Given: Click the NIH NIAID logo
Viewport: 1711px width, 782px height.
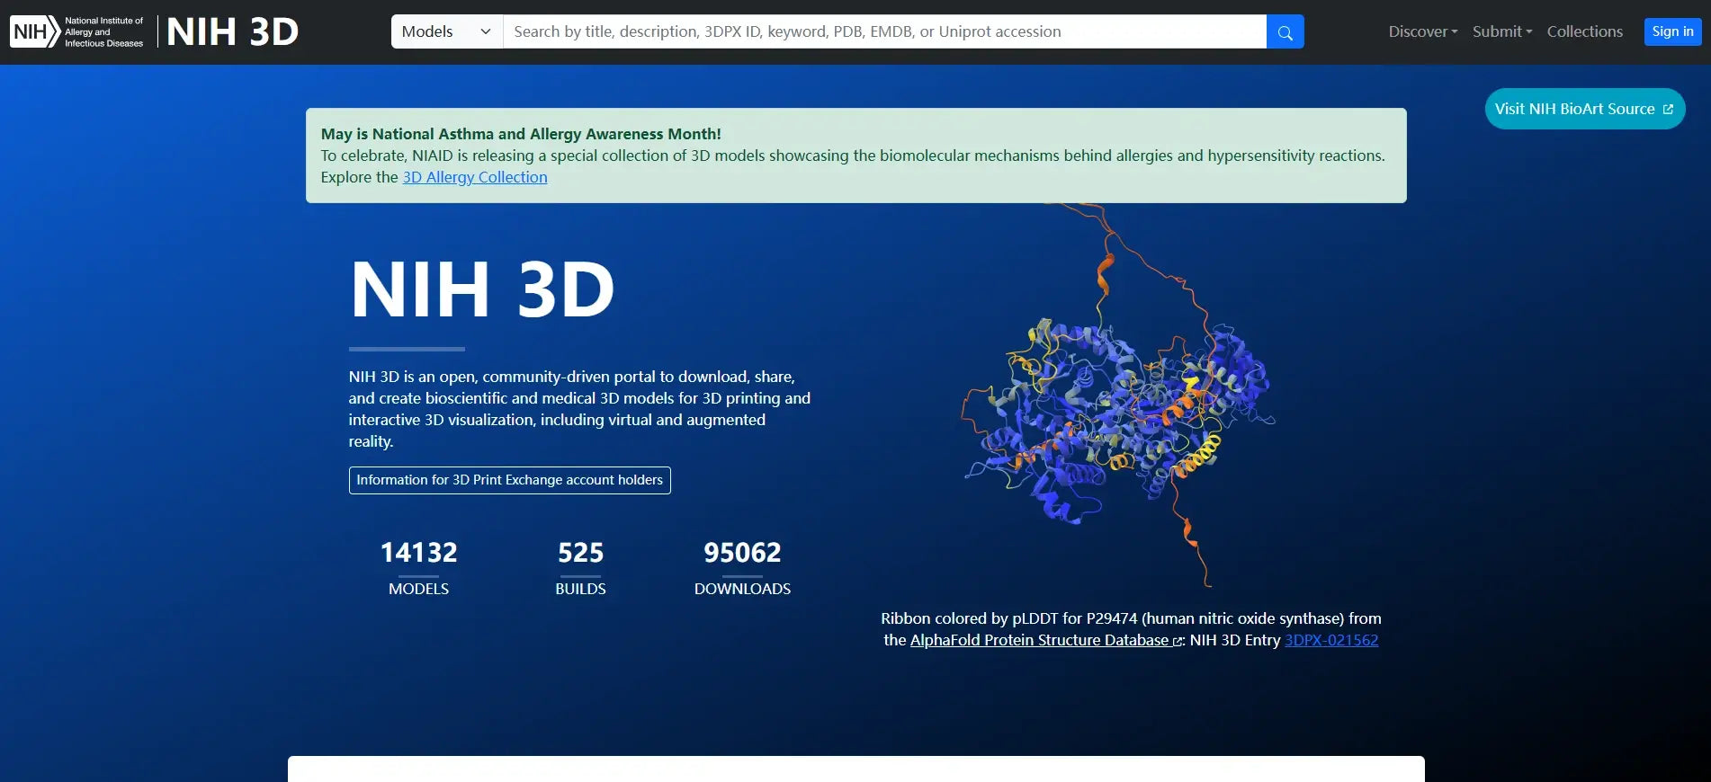Looking at the screenshot, I should click(77, 31).
